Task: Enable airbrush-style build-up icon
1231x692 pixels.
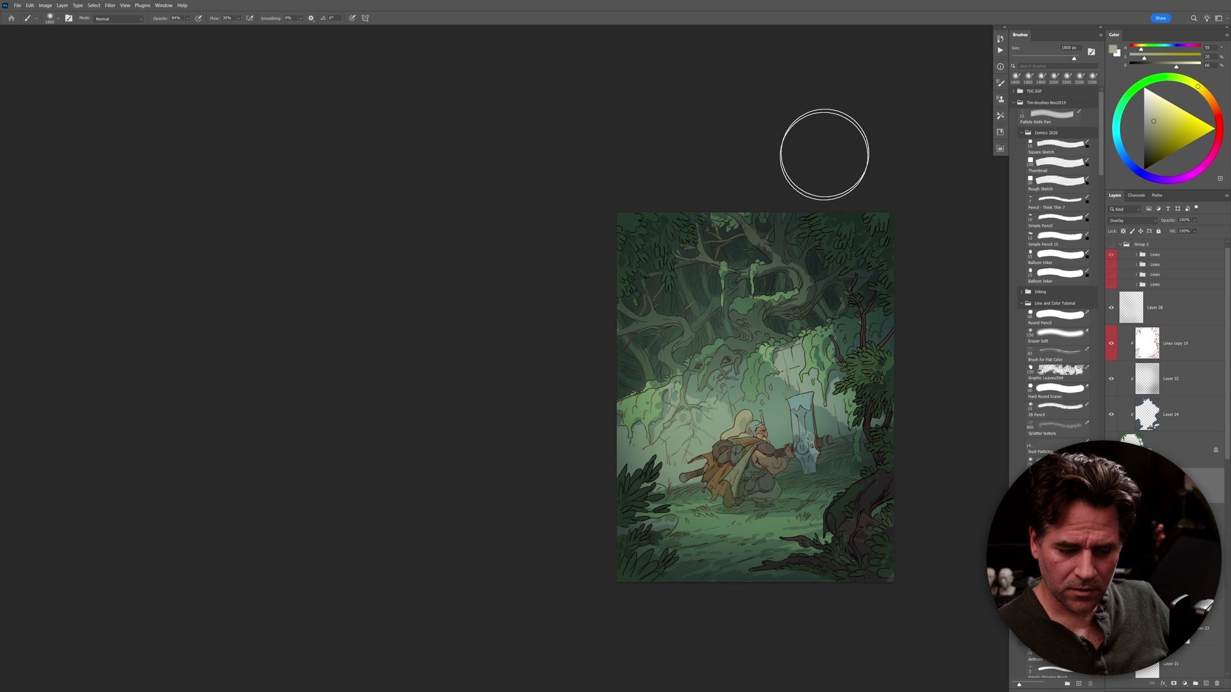Action: (x=250, y=18)
